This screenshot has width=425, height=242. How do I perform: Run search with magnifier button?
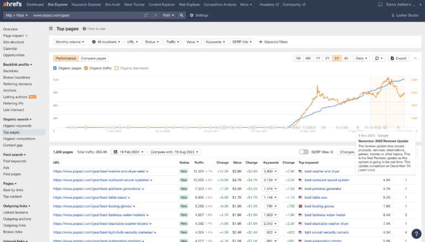click(x=182, y=15)
